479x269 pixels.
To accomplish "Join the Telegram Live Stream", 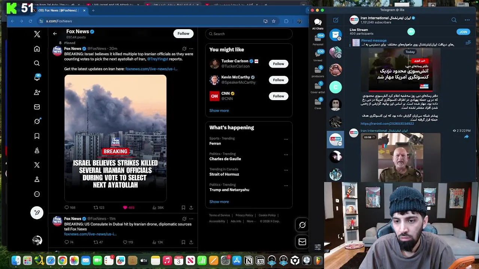I will (x=463, y=32).
